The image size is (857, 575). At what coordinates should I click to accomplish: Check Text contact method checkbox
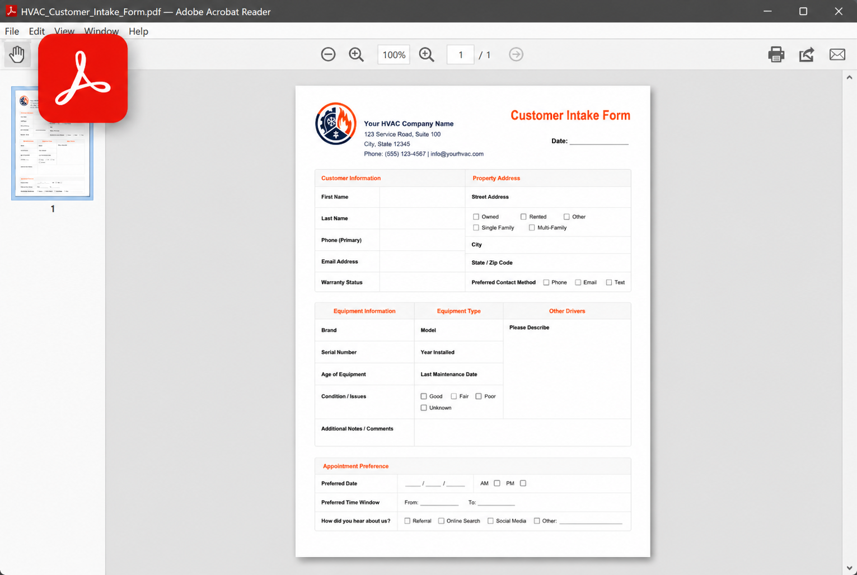pyautogui.click(x=609, y=283)
